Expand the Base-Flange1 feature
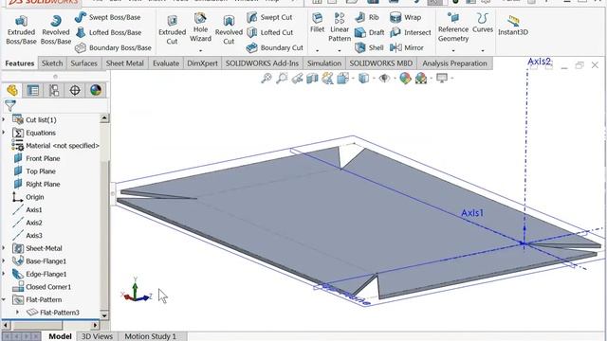The image size is (607, 341). click(x=4, y=261)
